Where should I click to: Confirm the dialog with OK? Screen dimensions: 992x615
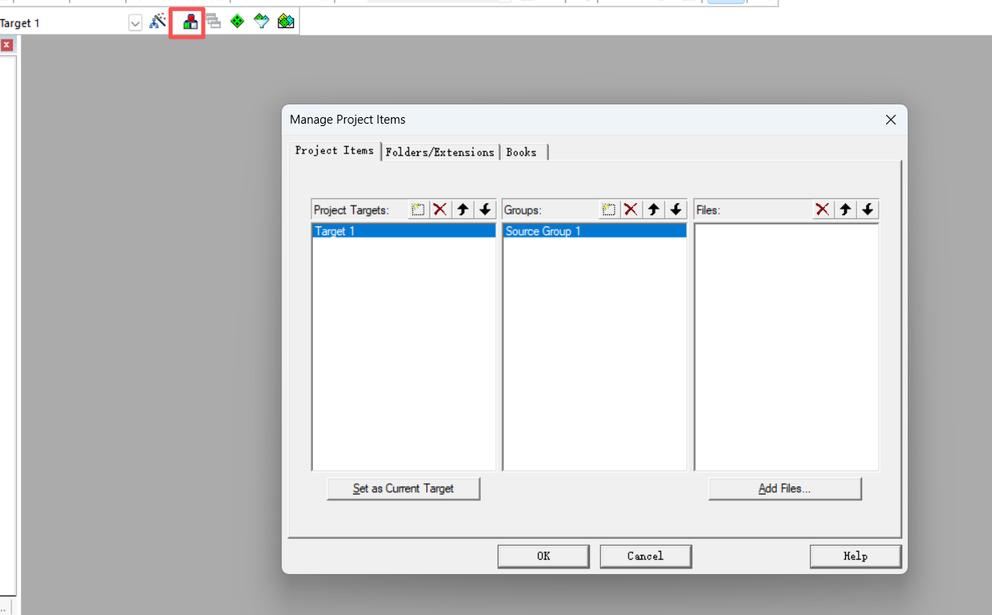point(543,556)
